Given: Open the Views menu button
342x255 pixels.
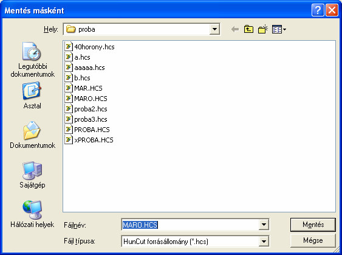Looking at the screenshot, I should 279,29.
